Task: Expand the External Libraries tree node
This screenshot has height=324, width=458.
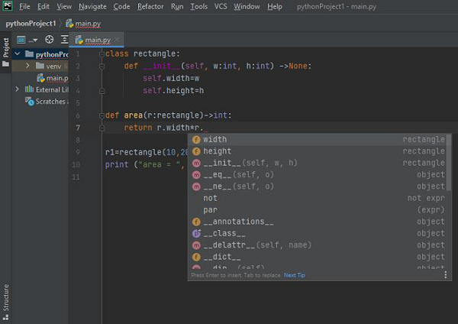Action: pyautogui.click(x=18, y=89)
